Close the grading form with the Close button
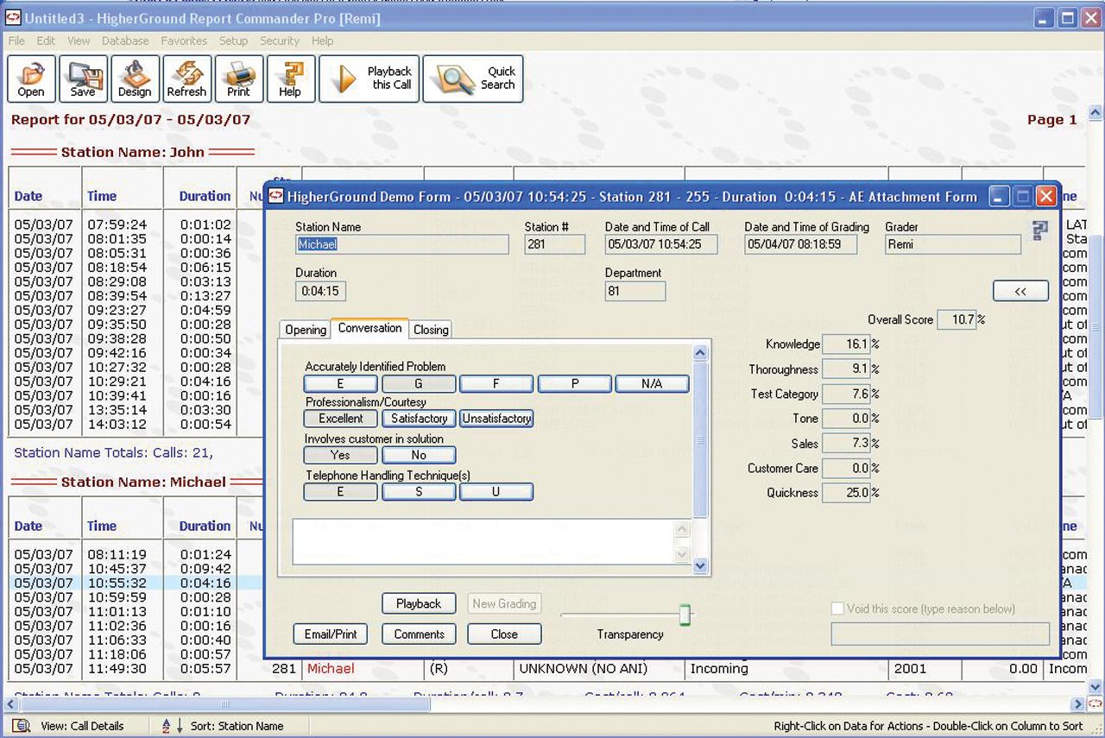Viewport: 1105px width, 738px height. click(x=504, y=634)
